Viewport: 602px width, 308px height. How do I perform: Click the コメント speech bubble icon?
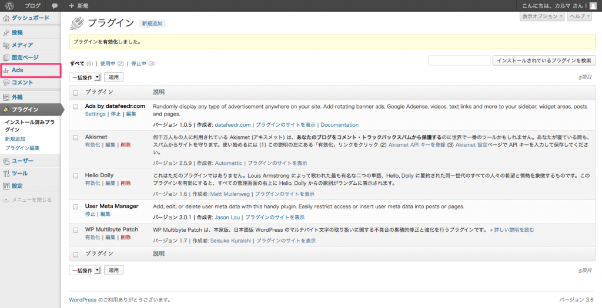click(6, 83)
